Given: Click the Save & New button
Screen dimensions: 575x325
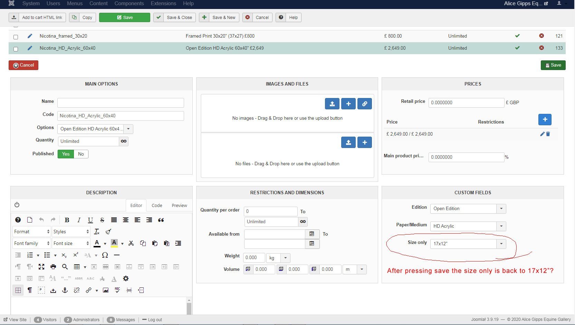Looking at the screenshot, I should (219, 18).
